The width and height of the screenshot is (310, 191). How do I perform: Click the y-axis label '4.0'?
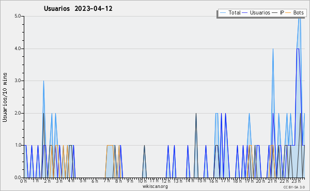(18, 49)
